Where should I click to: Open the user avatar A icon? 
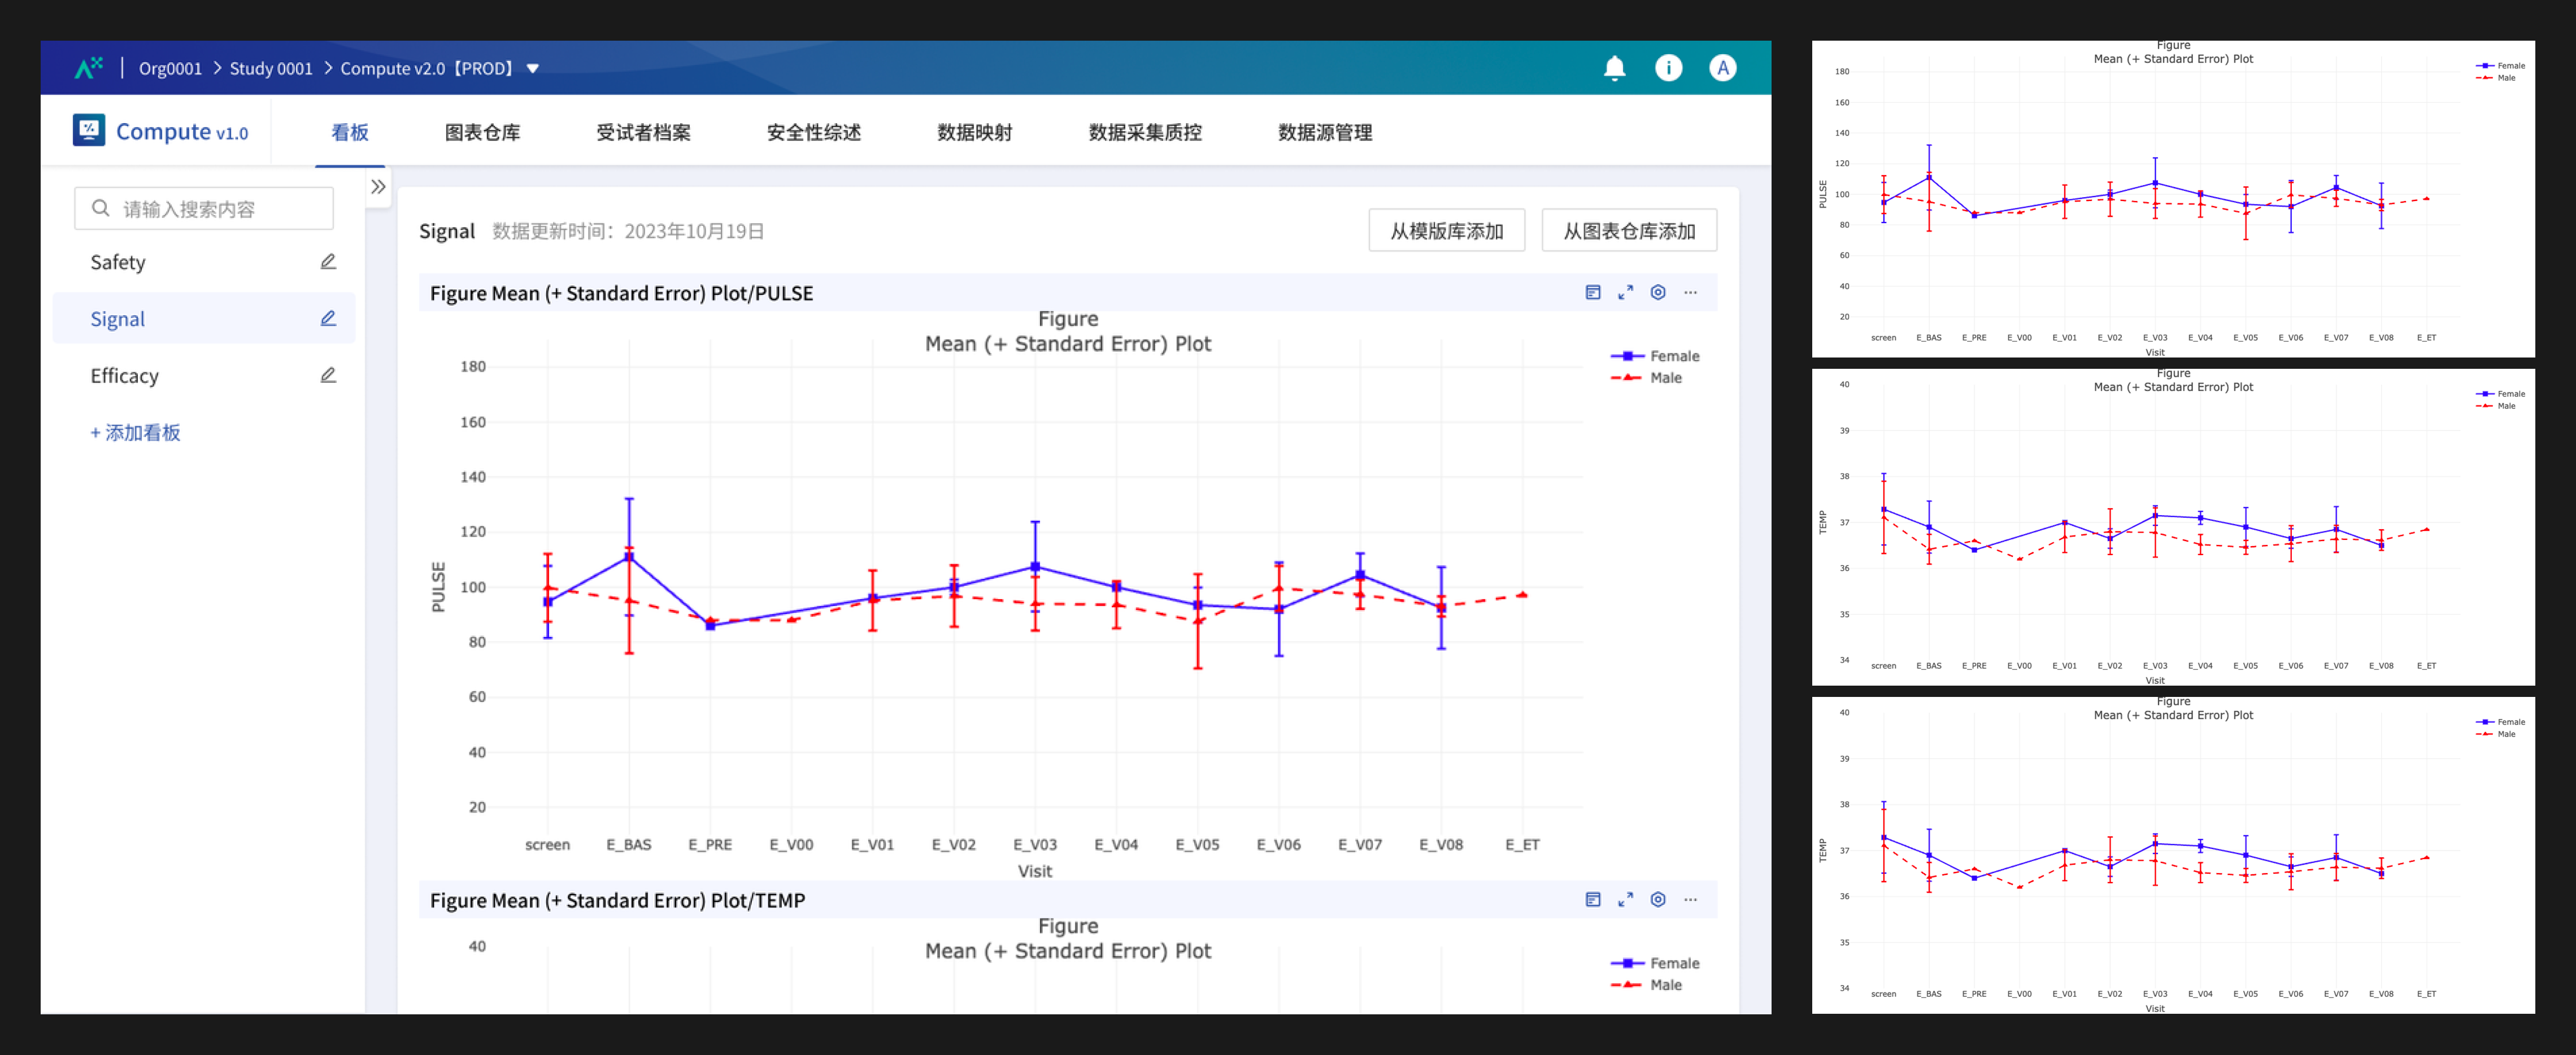pos(1722,68)
